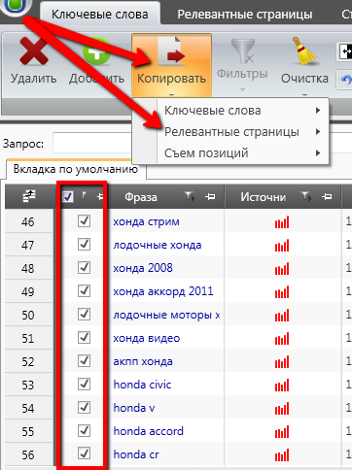Click source bars icon for хонда видео

pos(282,339)
